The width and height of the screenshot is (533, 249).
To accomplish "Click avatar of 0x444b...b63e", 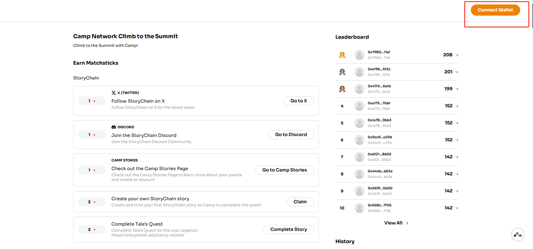I will (360, 174).
